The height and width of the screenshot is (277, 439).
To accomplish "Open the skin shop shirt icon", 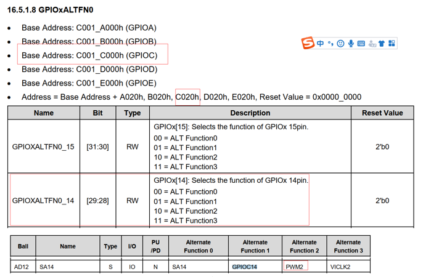I will (x=382, y=44).
